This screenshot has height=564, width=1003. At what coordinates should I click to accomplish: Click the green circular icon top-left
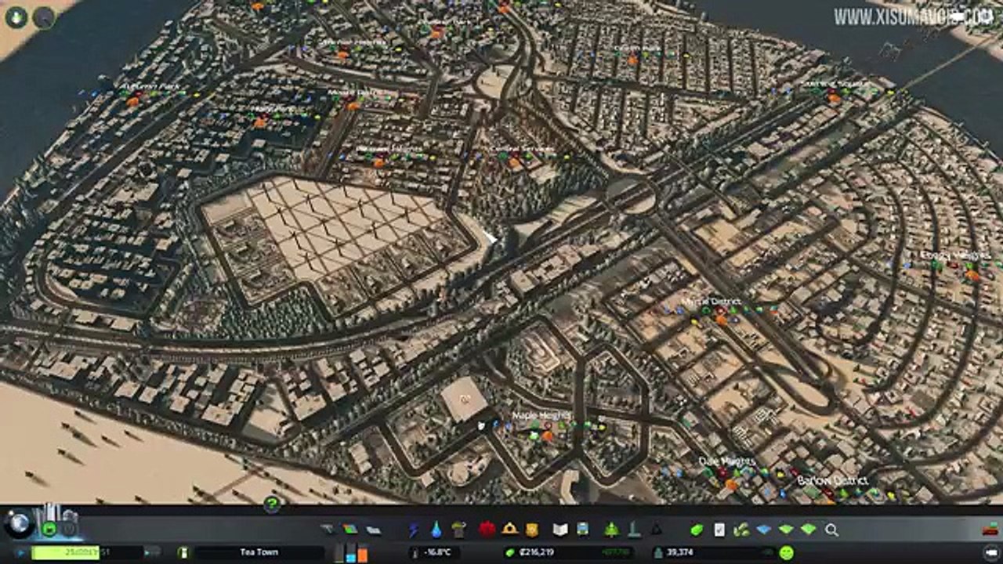[x=16, y=17]
